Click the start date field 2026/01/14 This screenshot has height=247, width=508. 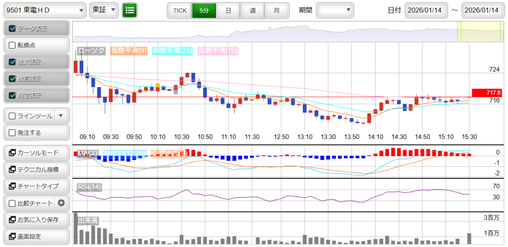click(x=426, y=10)
